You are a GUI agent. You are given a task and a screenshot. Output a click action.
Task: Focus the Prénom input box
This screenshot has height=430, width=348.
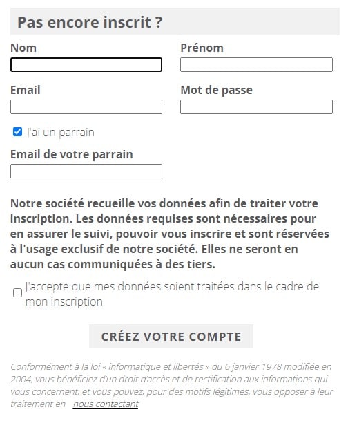(256, 65)
